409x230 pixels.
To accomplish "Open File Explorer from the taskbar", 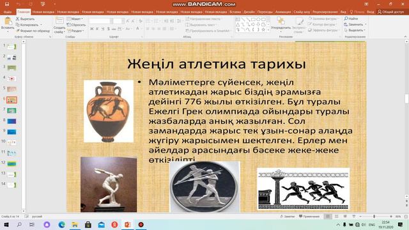I will pyautogui.click(x=75, y=224).
